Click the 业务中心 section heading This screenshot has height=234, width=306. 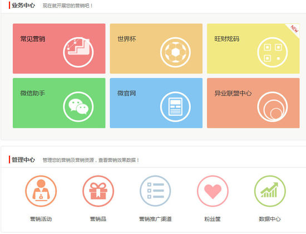point(23,6)
